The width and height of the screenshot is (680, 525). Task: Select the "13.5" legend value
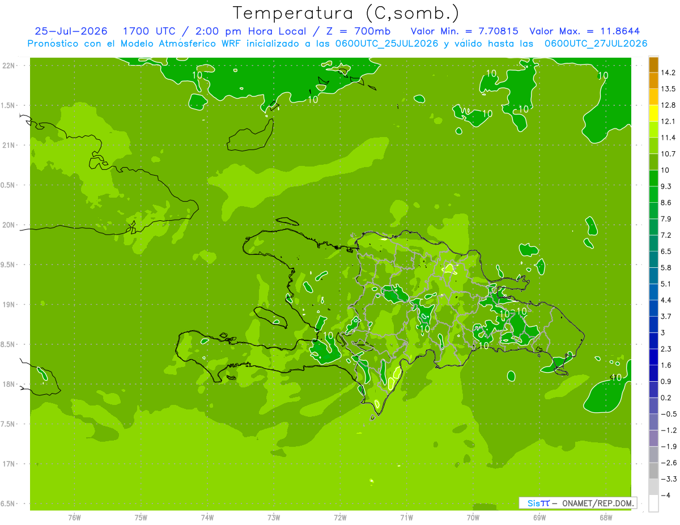[x=668, y=89]
